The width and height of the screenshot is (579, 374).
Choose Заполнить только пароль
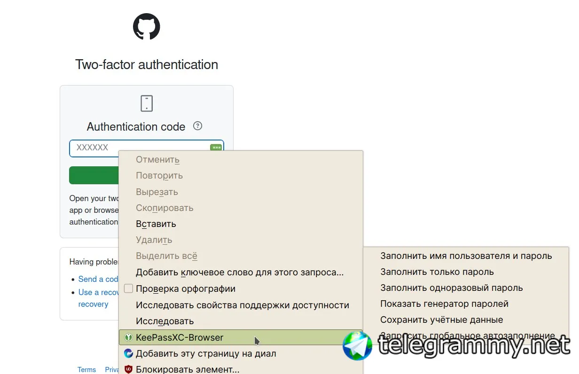coord(466,272)
